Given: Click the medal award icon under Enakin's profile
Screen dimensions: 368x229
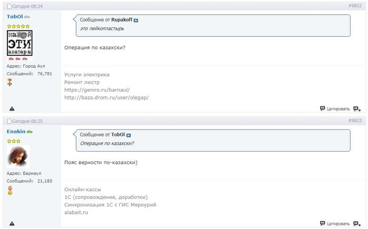Looking at the screenshot, I should [x=9, y=190].
